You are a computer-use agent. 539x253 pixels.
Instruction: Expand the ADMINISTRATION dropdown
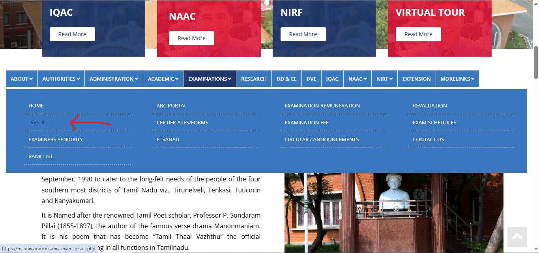click(x=113, y=79)
